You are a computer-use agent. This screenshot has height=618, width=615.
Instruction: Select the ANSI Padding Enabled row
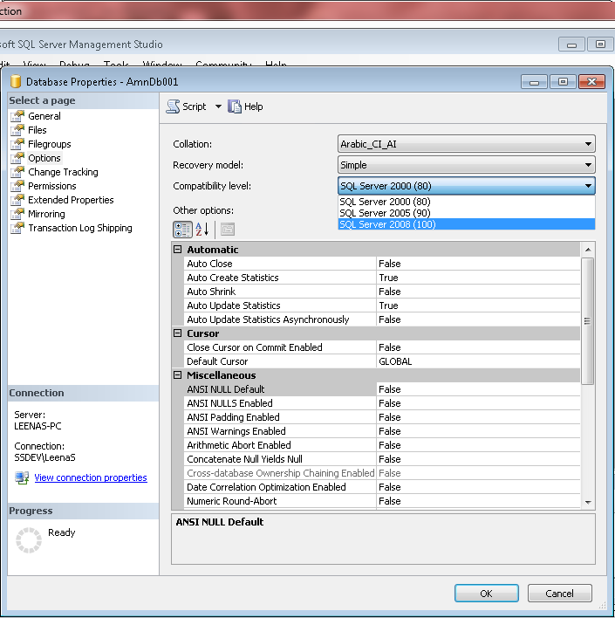coord(382,417)
